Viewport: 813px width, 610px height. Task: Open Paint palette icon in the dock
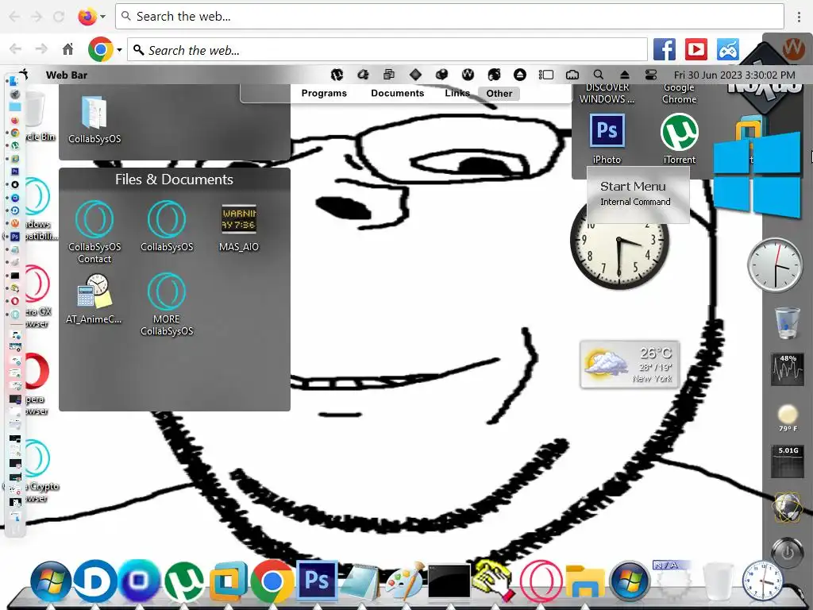point(404,582)
